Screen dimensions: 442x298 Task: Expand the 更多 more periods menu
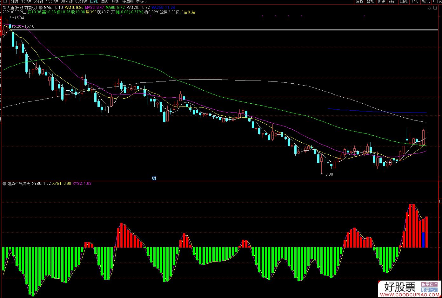point(141,2)
